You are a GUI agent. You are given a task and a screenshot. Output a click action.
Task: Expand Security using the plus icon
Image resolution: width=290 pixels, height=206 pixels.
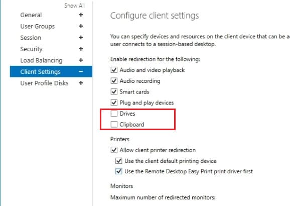[x=81, y=49]
